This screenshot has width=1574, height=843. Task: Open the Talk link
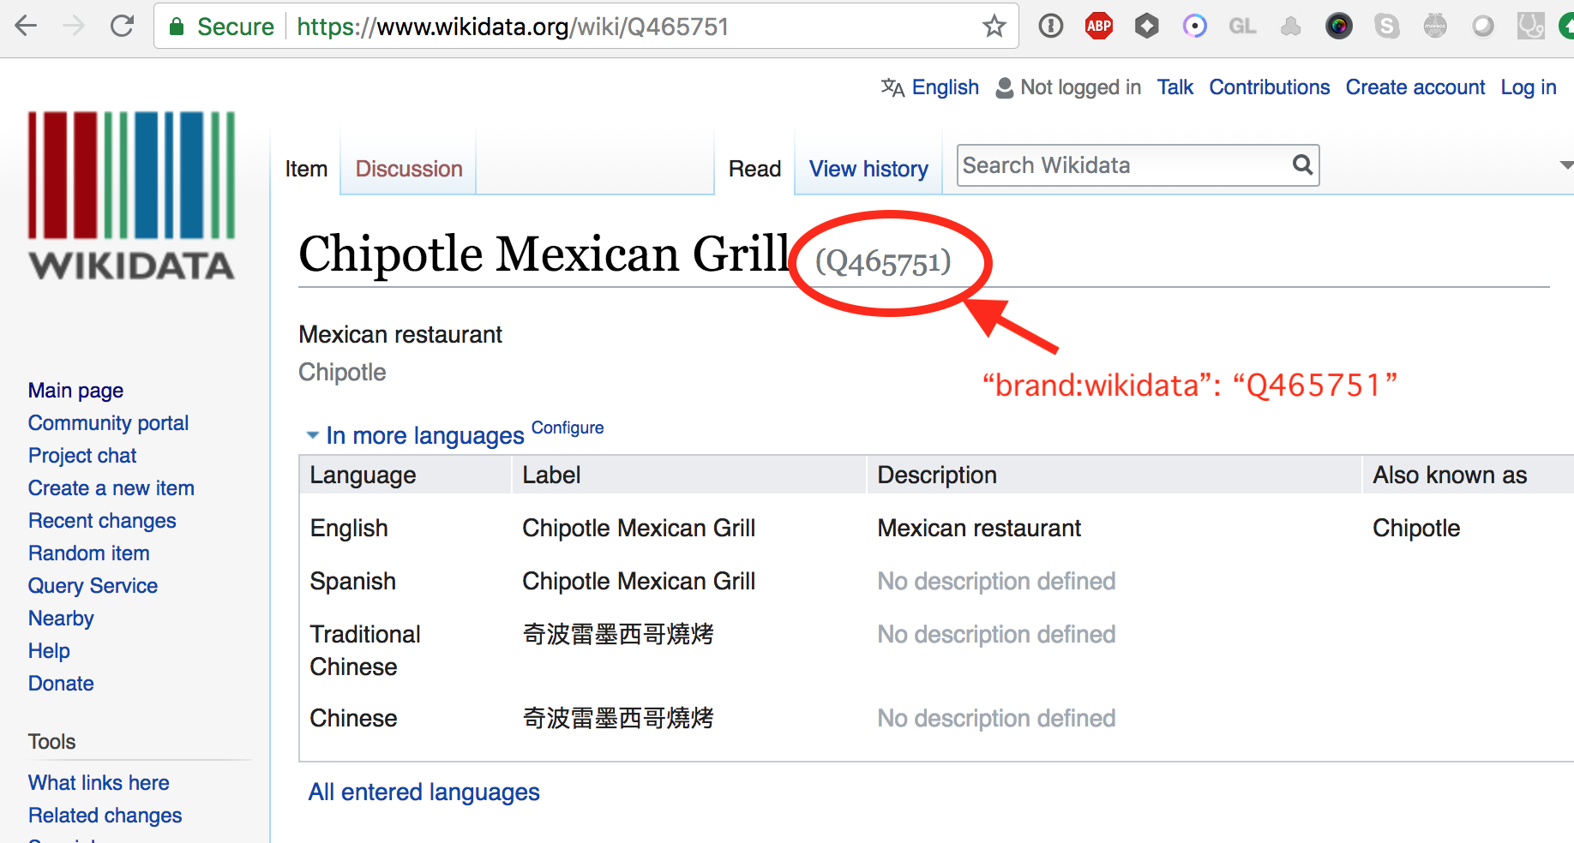point(1174,87)
